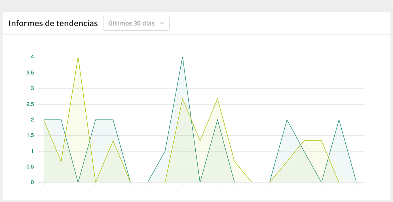Click the final dark green peak near chart's right edge

pos(339,120)
